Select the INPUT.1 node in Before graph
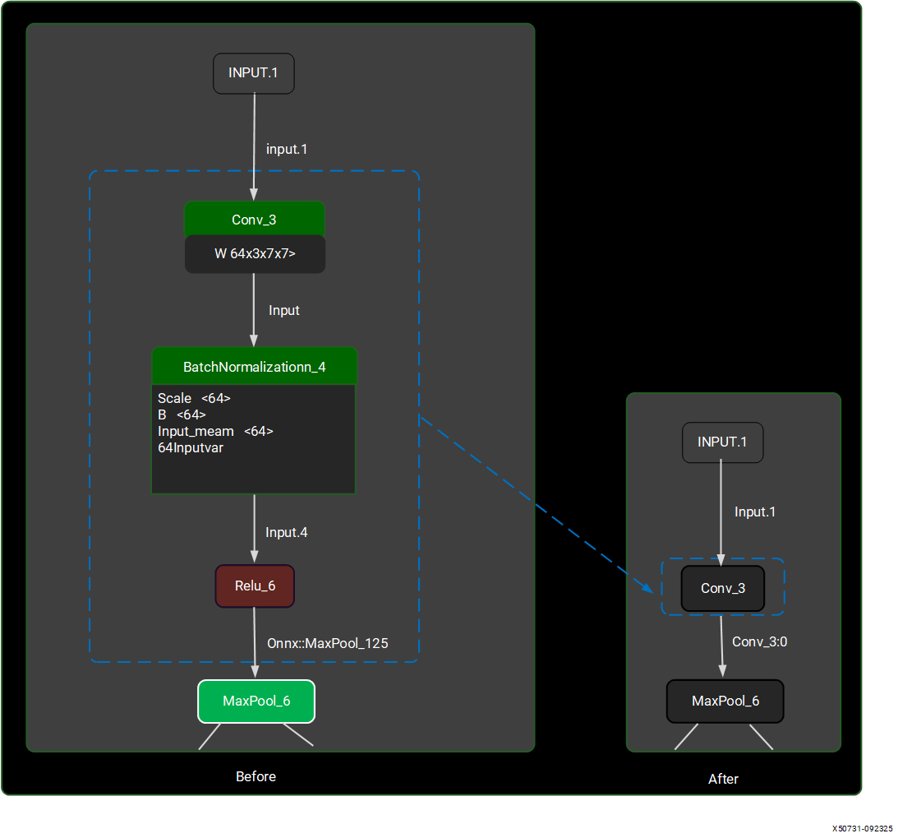Image resolution: width=898 pixels, height=838 pixels. coord(253,73)
